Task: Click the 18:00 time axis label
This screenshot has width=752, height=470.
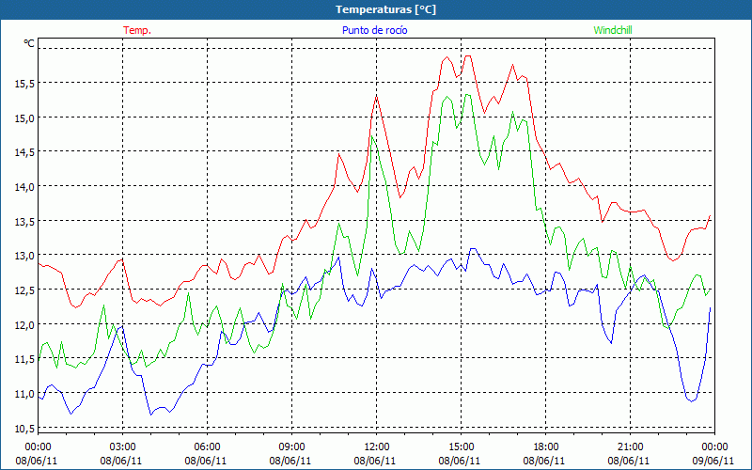Action: click(x=546, y=447)
